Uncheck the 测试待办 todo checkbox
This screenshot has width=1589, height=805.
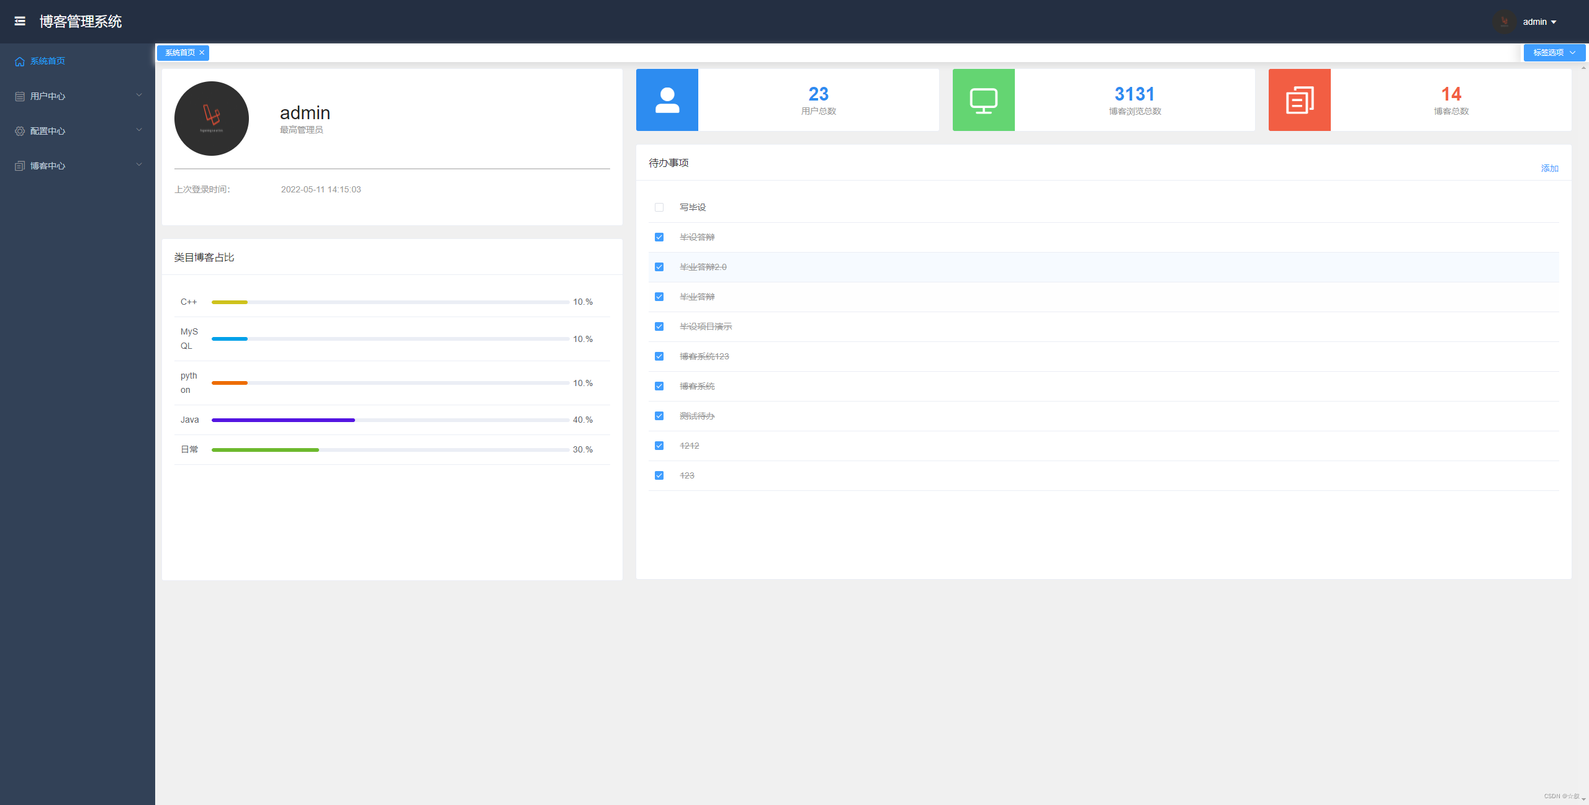coord(659,416)
